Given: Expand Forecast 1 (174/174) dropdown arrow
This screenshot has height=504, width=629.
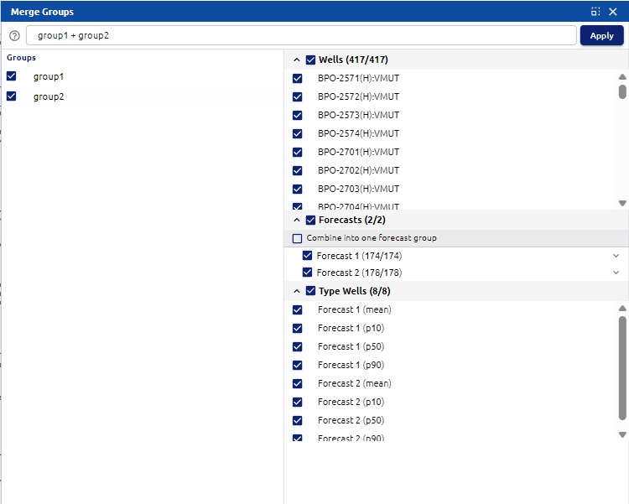Looking at the screenshot, I should pyautogui.click(x=616, y=256).
